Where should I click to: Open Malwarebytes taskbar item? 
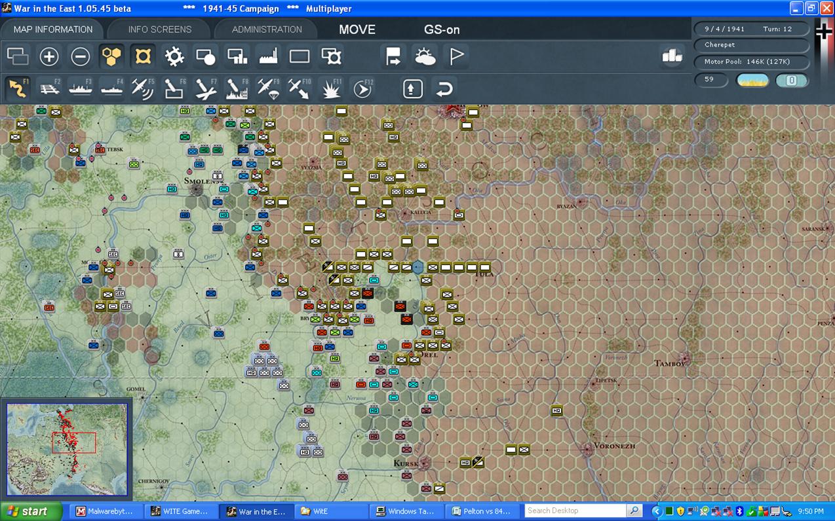click(x=106, y=511)
